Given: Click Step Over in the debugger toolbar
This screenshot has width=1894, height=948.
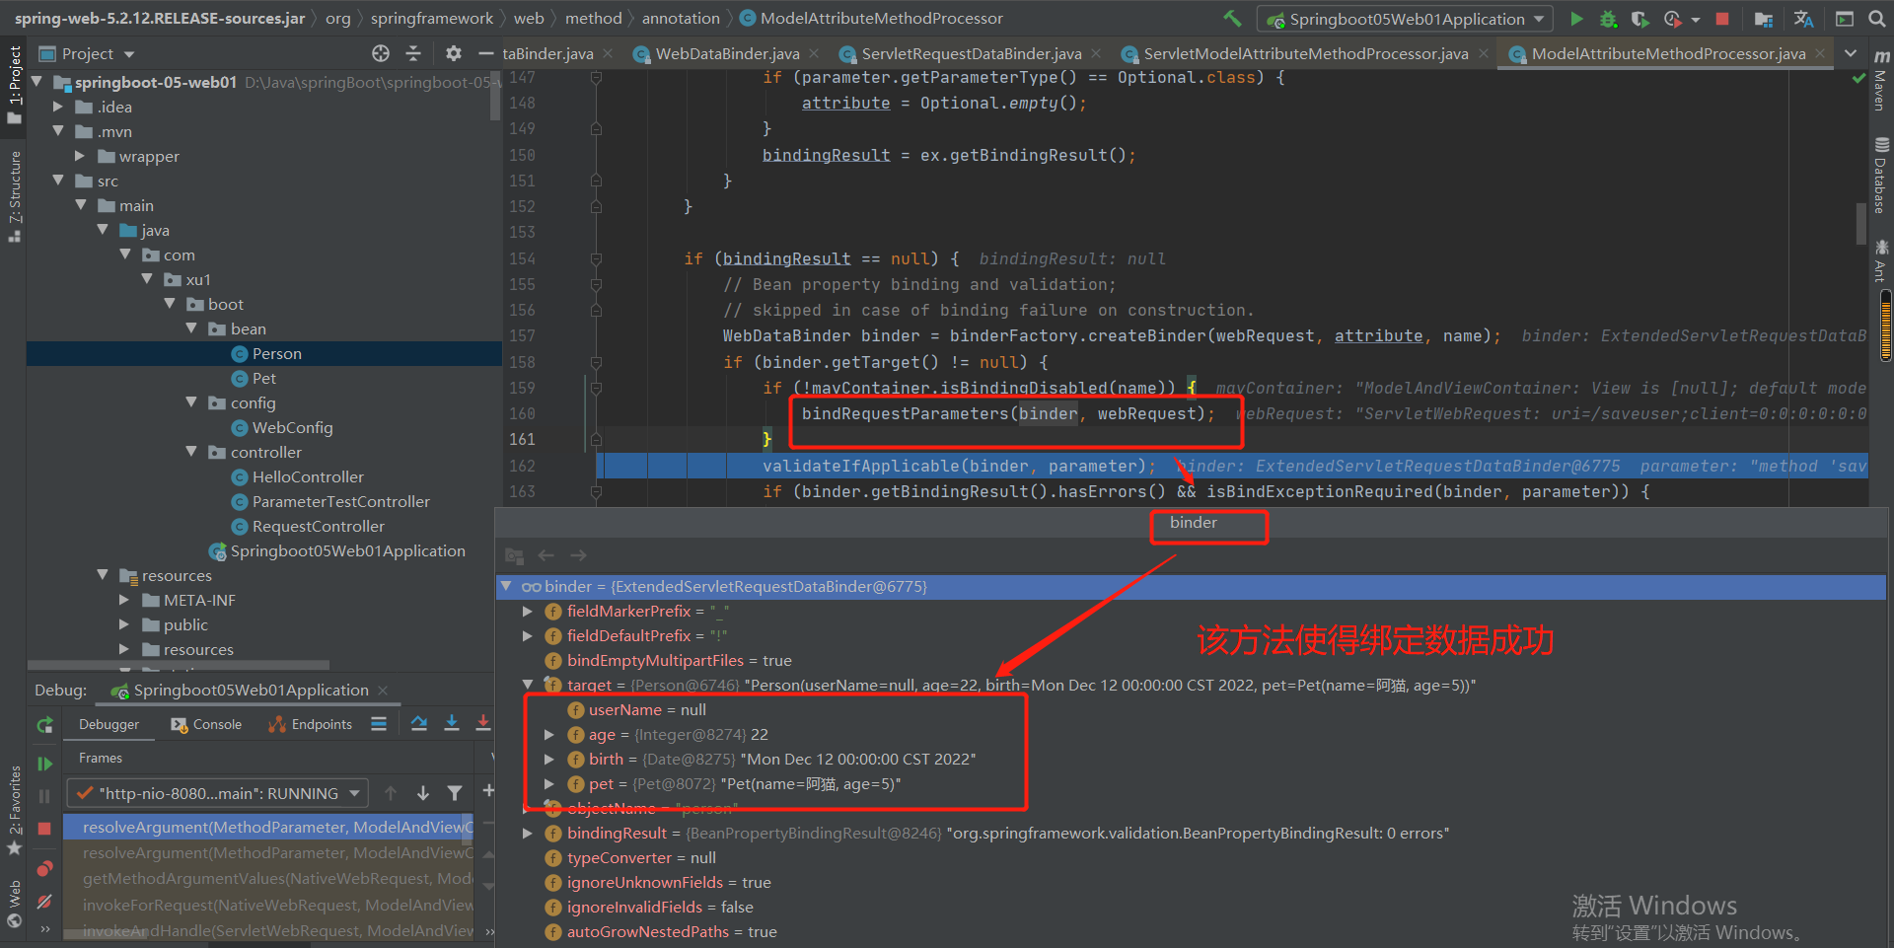Looking at the screenshot, I should coord(419,723).
